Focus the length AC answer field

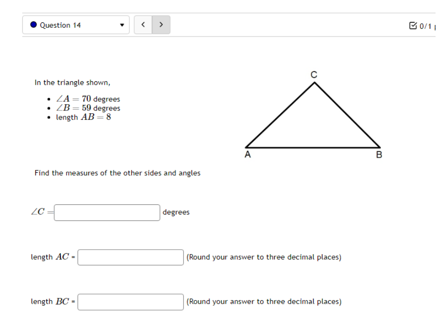(x=129, y=257)
